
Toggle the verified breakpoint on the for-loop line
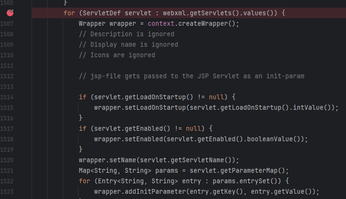(10, 13)
